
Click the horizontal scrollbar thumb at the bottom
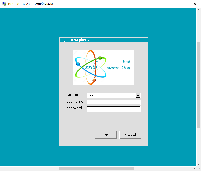pyautogui.click(x=96, y=168)
